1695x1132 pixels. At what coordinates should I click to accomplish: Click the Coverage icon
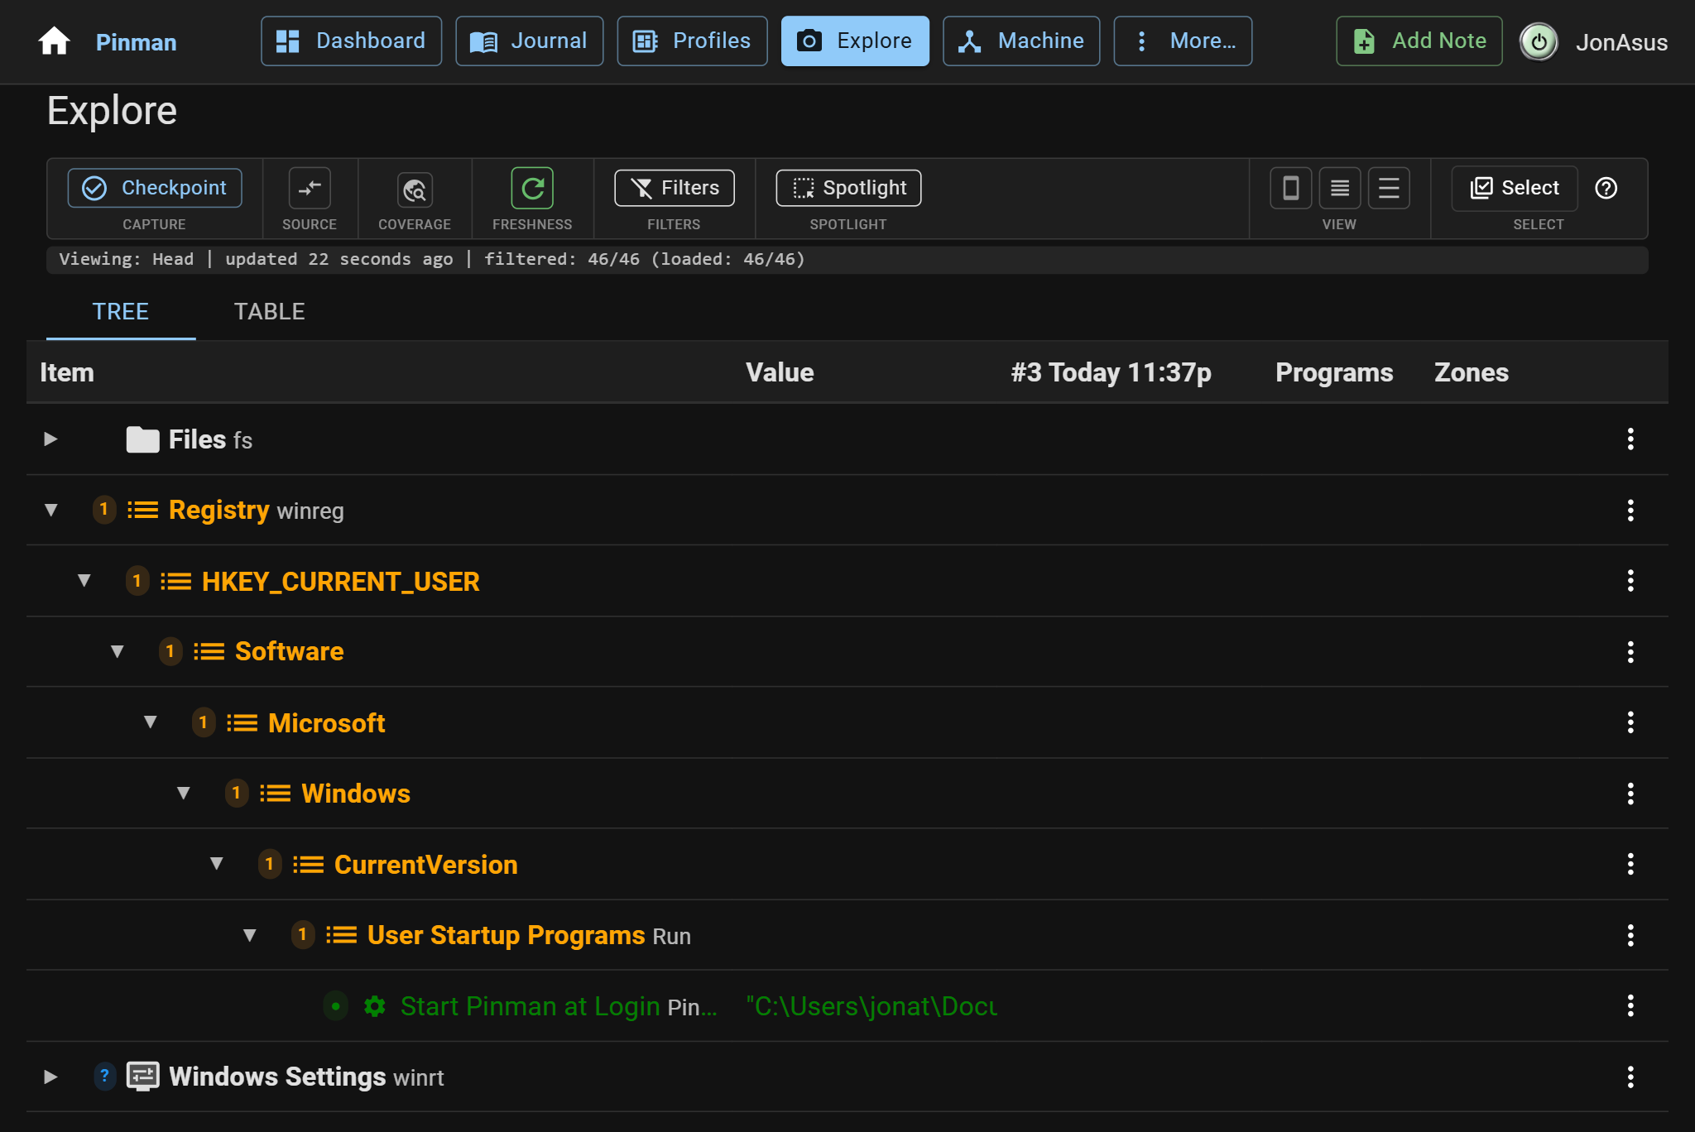(x=415, y=189)
